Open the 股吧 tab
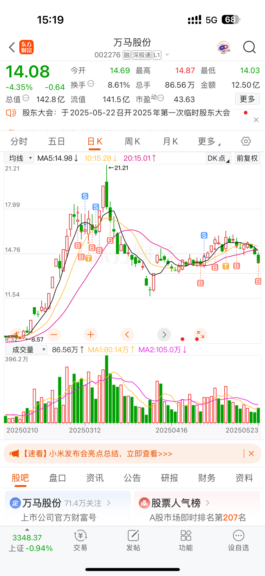 click(x=20, y=478)
